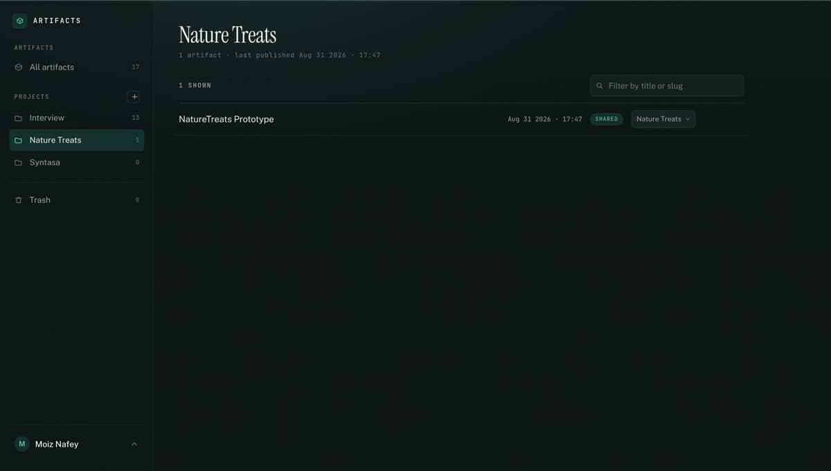Click the 'Aug 31 2026 · 17:47' row timestamp
The height and width of the screenshot is (471, 831).
click(x=545, y=119)
